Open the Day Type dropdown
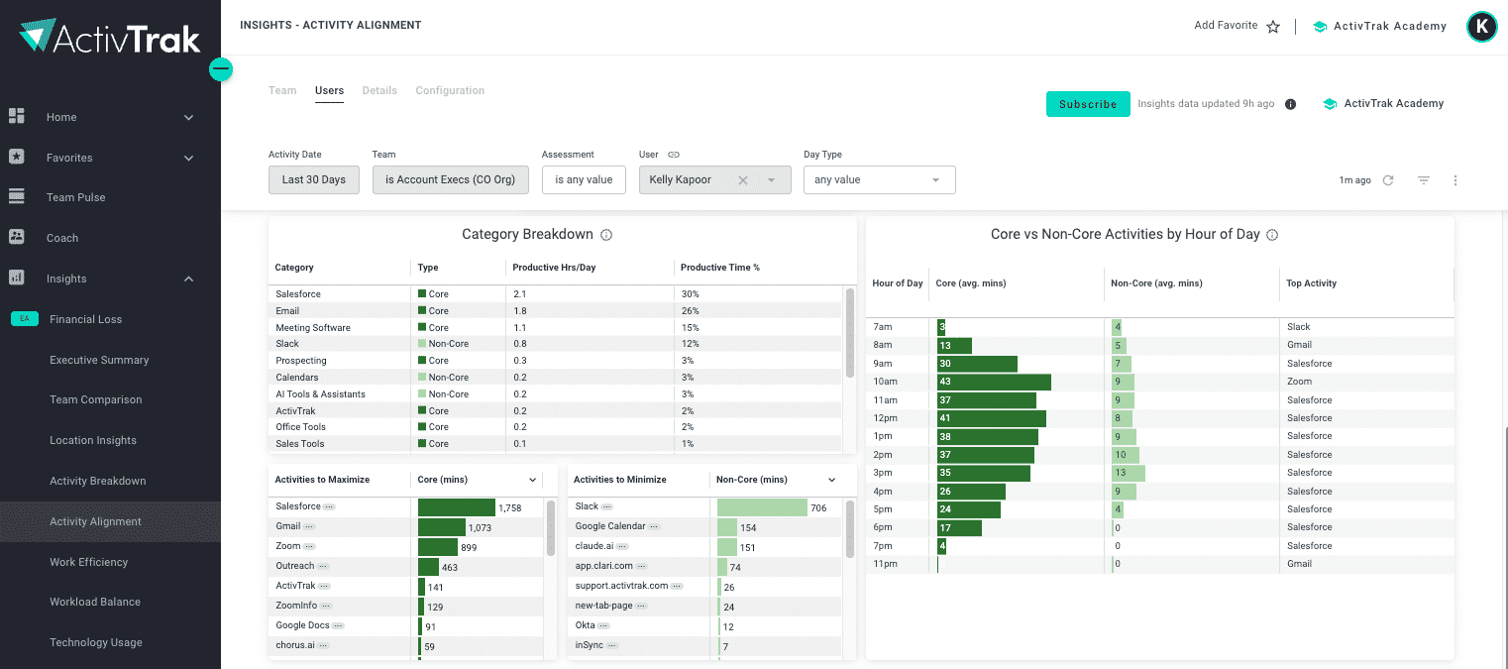Screen dimensions: 1508x669 point(880,180)
